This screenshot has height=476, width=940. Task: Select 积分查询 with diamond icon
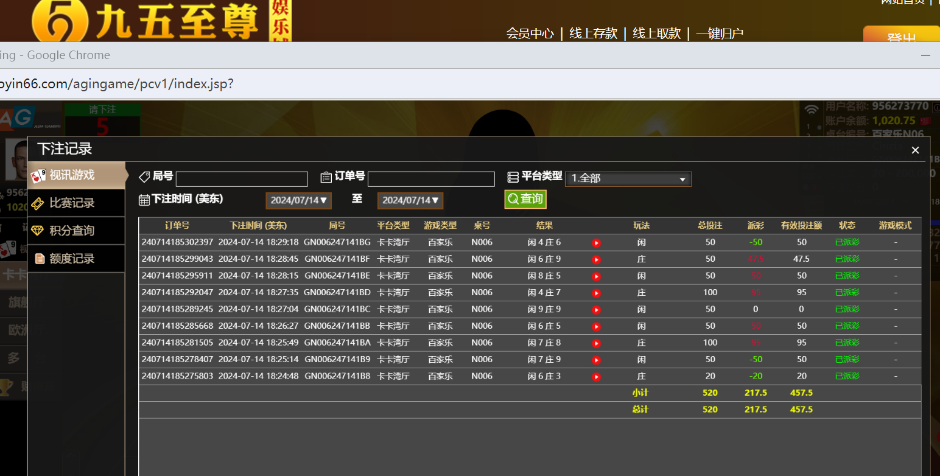76,231
